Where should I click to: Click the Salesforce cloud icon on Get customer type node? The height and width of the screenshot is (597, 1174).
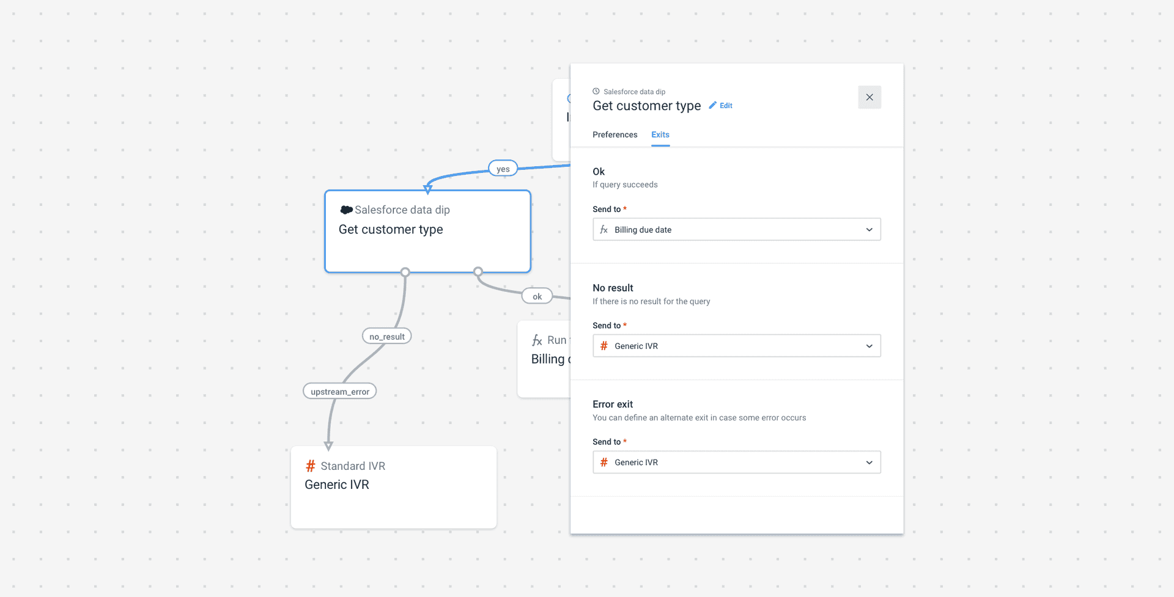coord(347,209)
